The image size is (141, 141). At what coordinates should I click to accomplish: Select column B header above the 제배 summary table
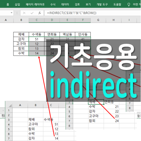click(21, 20)
